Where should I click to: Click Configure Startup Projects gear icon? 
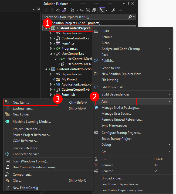96,133
